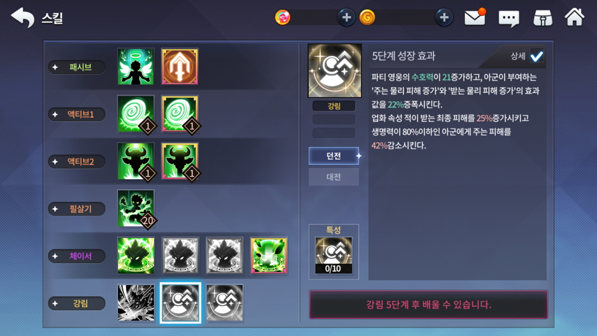This screenshot has height=336, width=597.
Task: Switch to 대전 mode
Action: [x=334, y=176]
